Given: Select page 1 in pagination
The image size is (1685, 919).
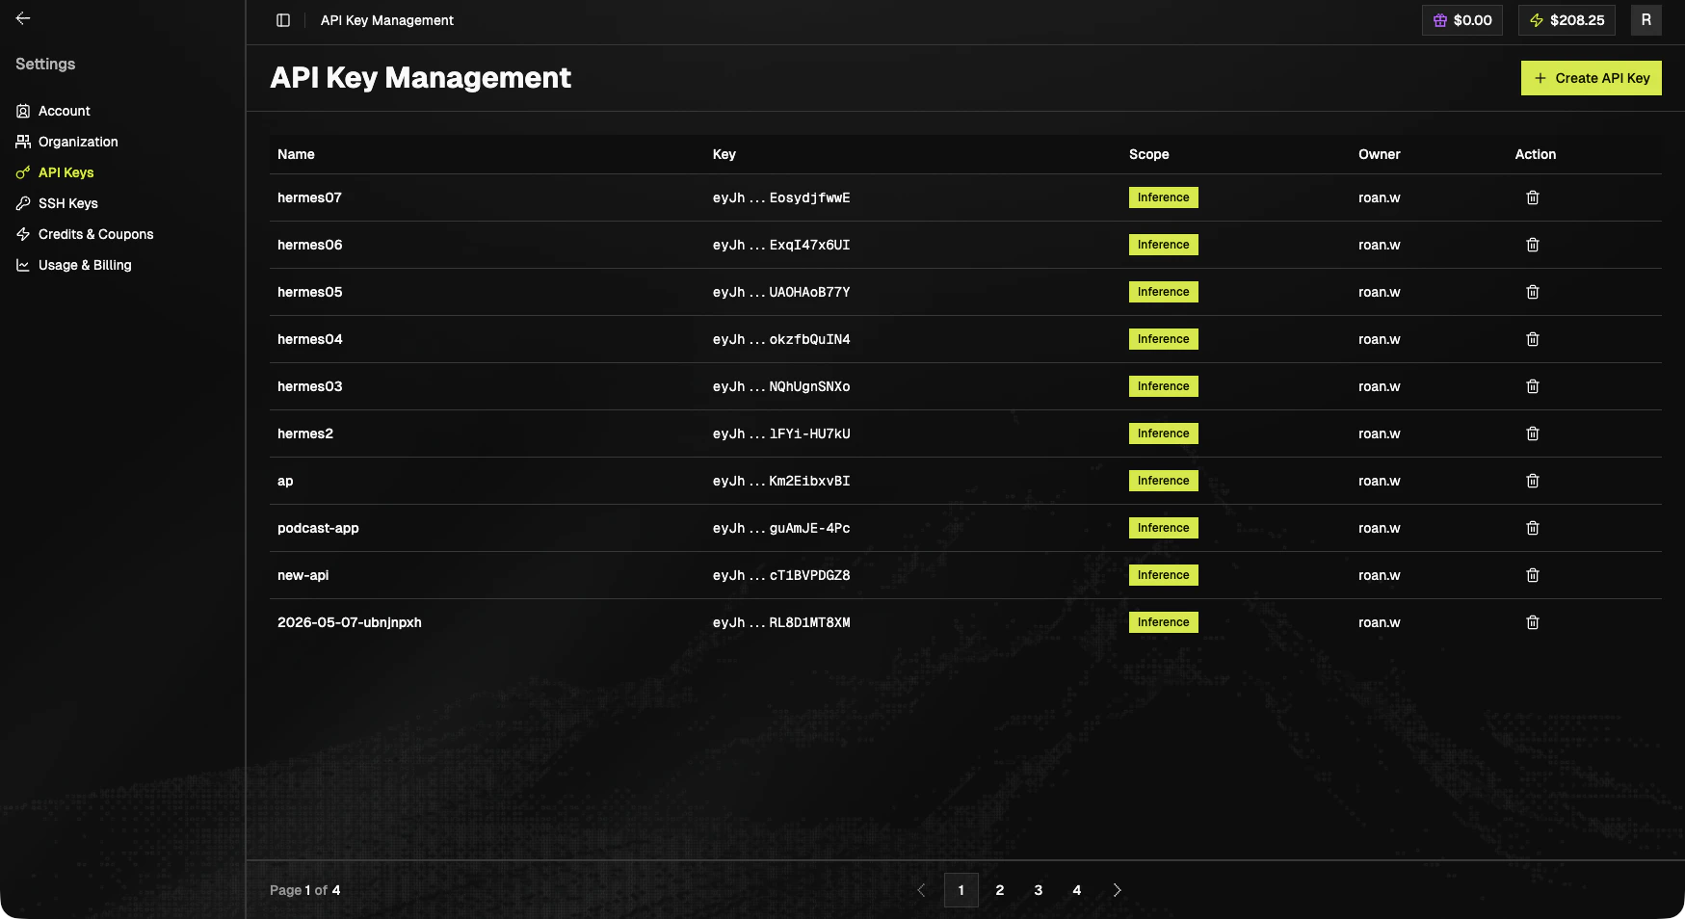Looking at the screenshot, I should click(961, 890).
